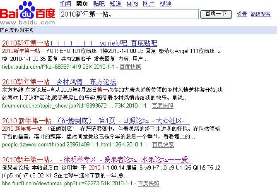Open 设置 settings link
Screen dimensions: 277x189
pyautogui.click(x=242, y=14)
